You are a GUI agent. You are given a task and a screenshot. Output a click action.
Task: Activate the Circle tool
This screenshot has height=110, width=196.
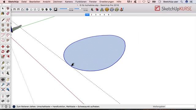[3, 30]
